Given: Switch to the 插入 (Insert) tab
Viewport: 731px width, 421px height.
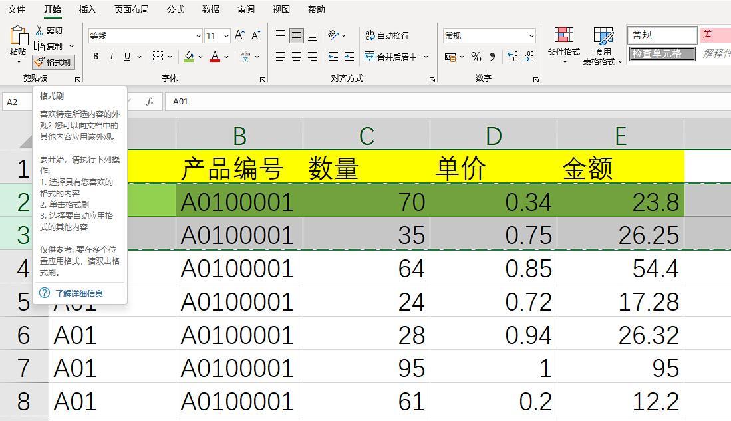Looking at the screenshot, I should (x=87, y=9).
